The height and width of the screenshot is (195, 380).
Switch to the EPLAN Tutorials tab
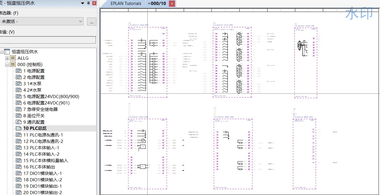[126, 3]
